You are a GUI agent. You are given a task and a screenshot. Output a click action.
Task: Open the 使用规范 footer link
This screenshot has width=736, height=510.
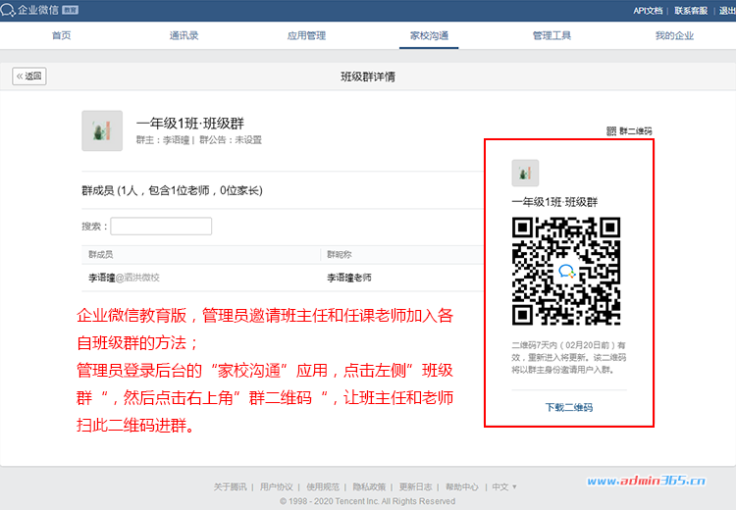coord(323,487)
